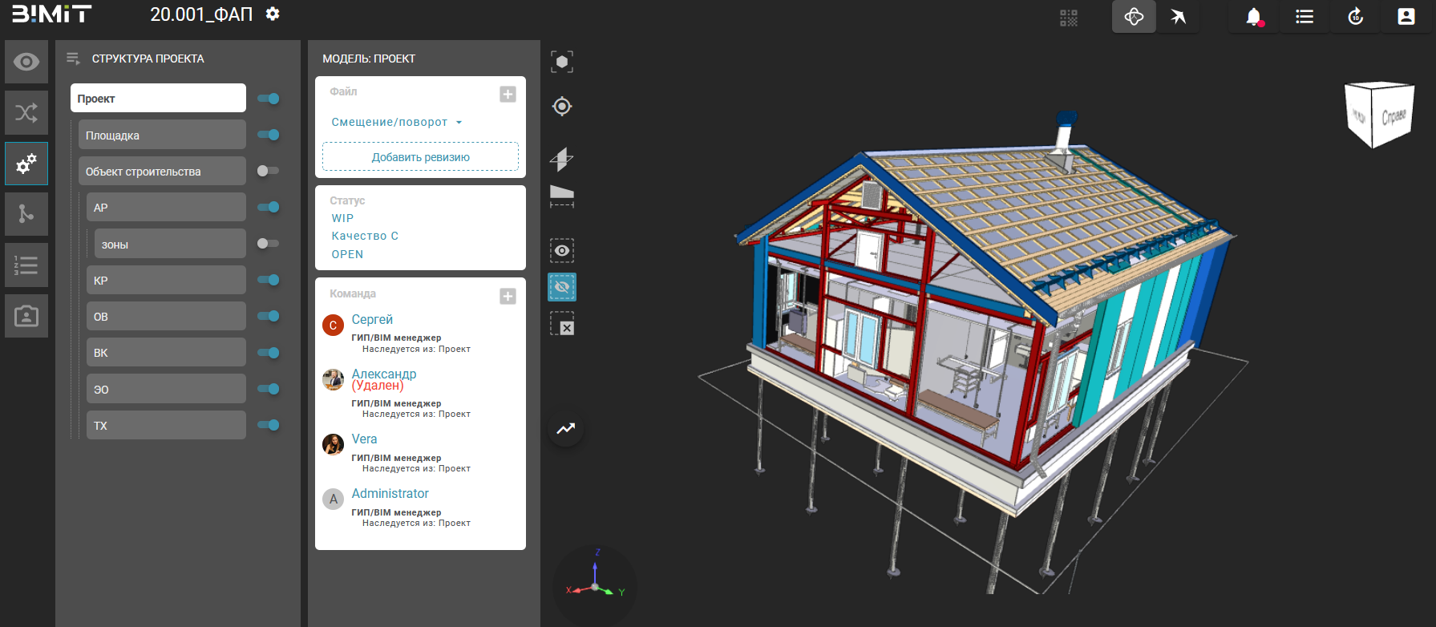The image size is (1436, 627).
Task: Click the project title 20.001_ФАП
Action: click(x=201, y=14)
